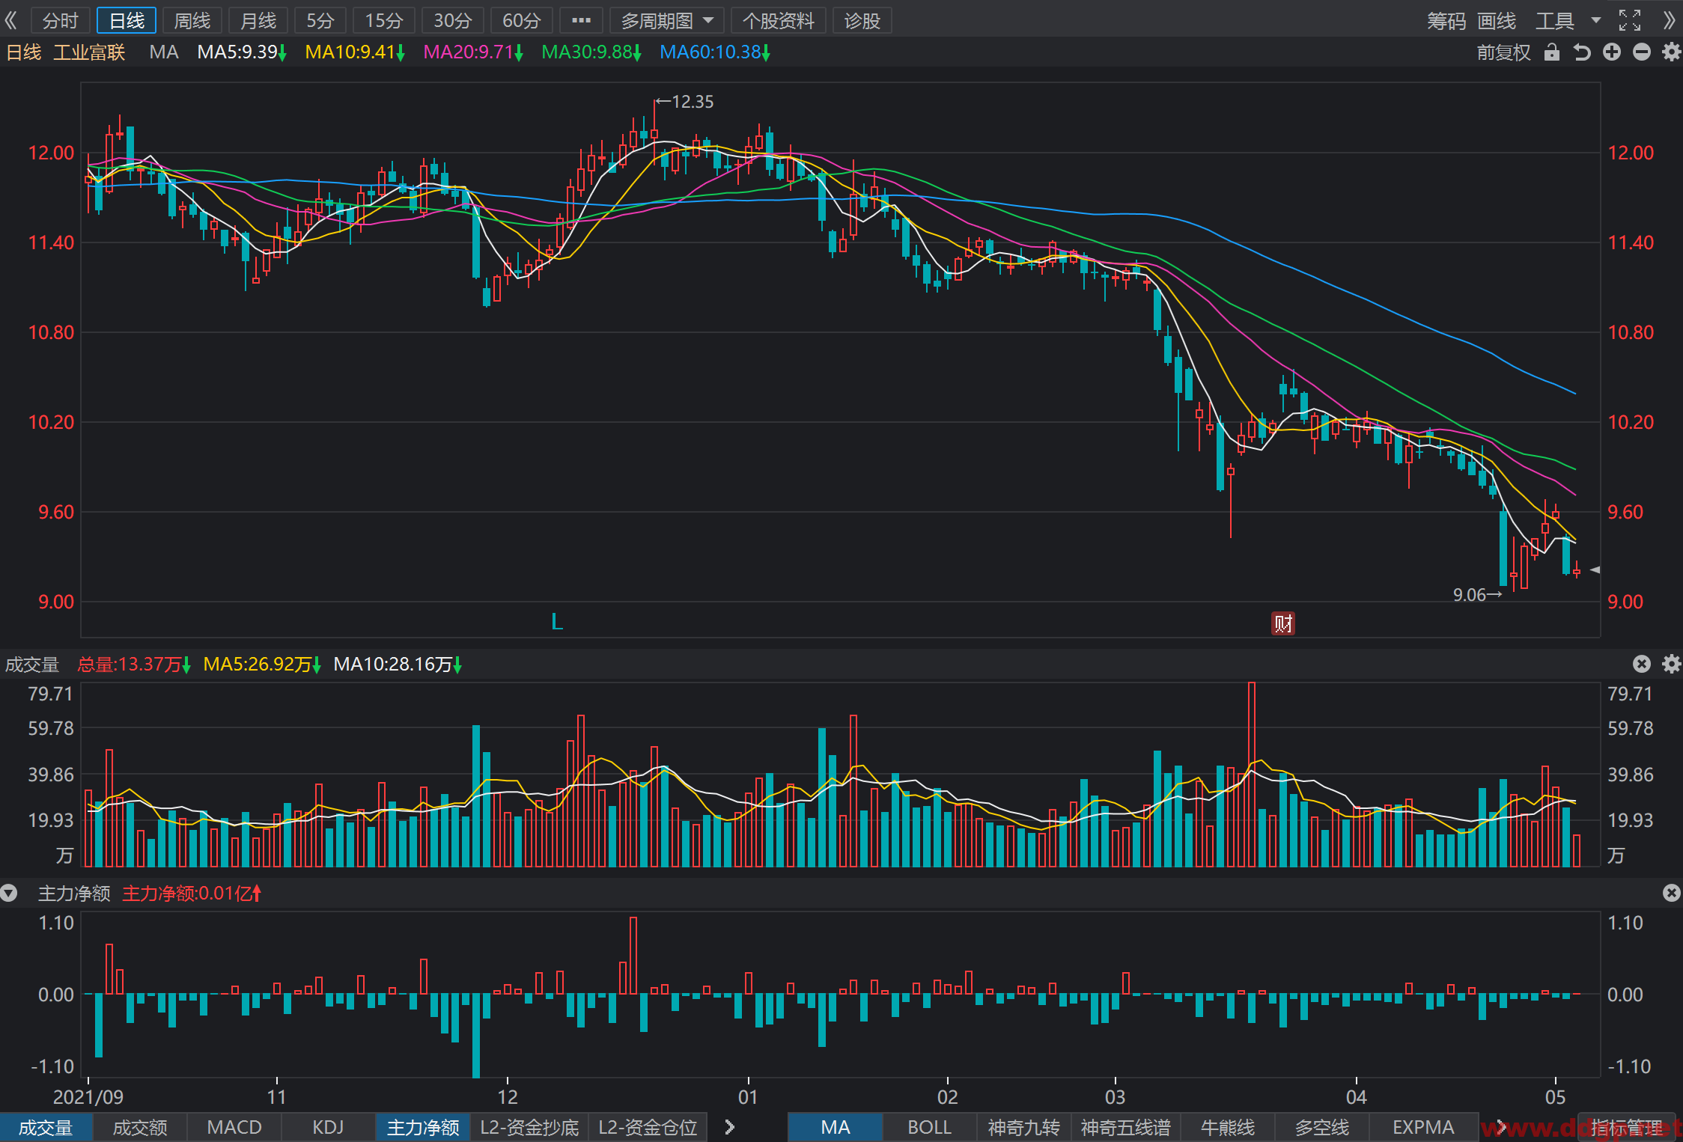Collapse left panel with double chevron

[11, 20]
